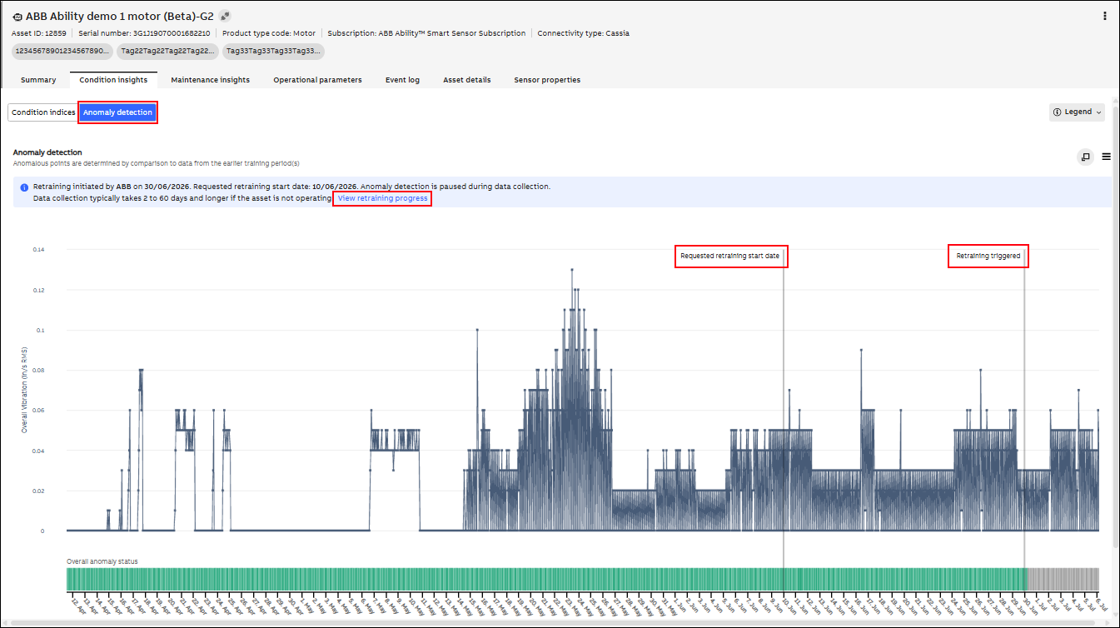Viewport: 1120px width, 628px height.
Task: Click the green overall anomaly status bar
Action: [x=546, y=579]
